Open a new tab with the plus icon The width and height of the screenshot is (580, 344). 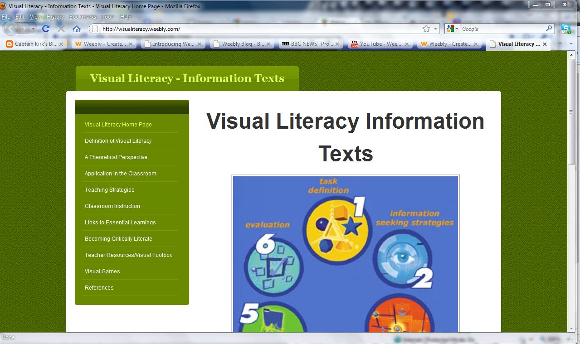click(x=559, y=44)
